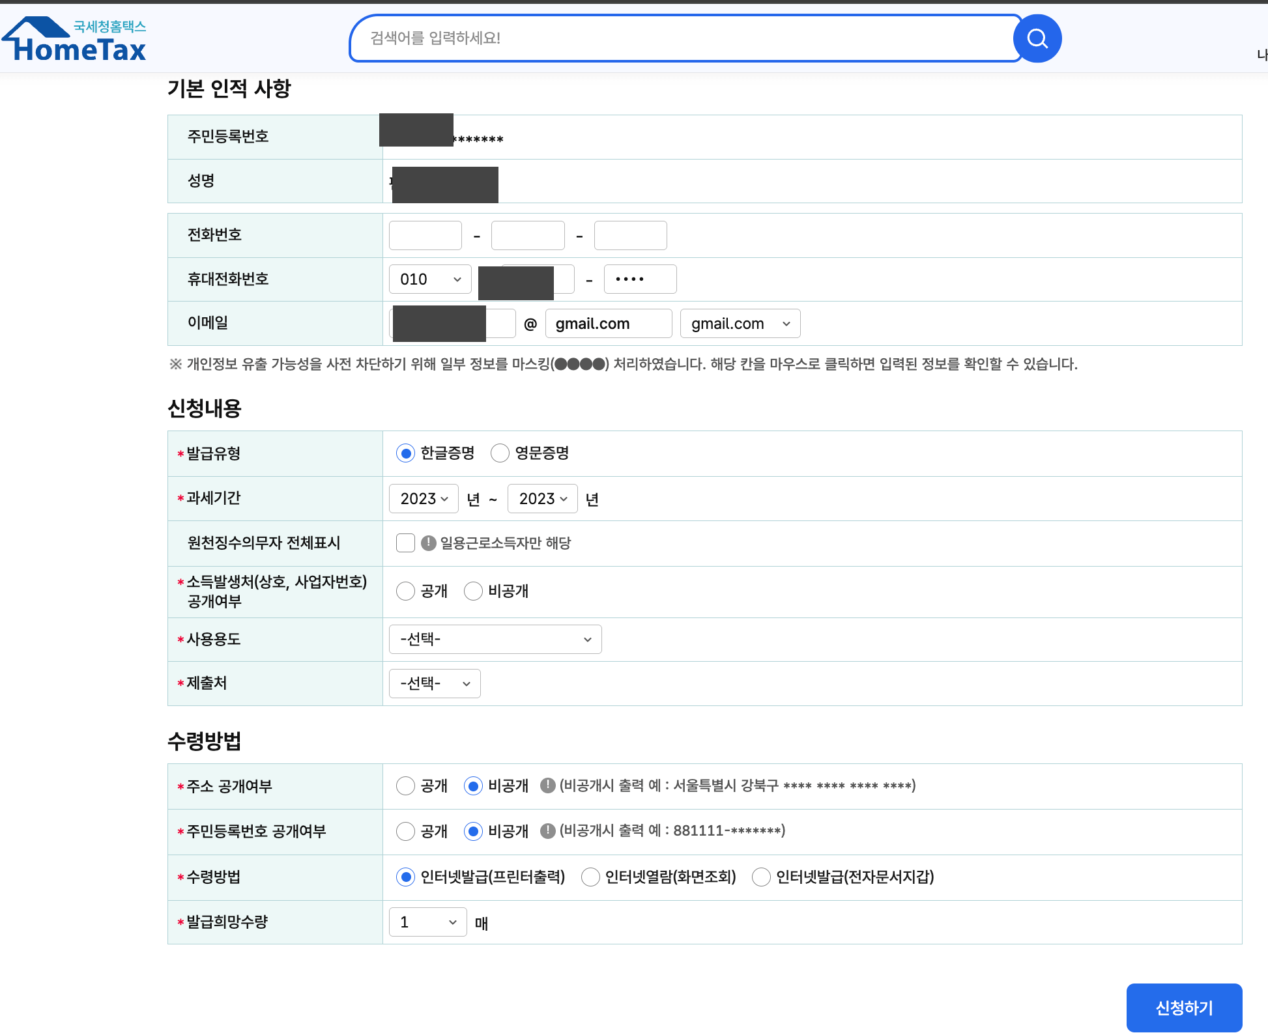Screen dimensions: 1268x1033
Task: Click the 검색어를 입력하세요 search field
Action: tap(684, 38)
